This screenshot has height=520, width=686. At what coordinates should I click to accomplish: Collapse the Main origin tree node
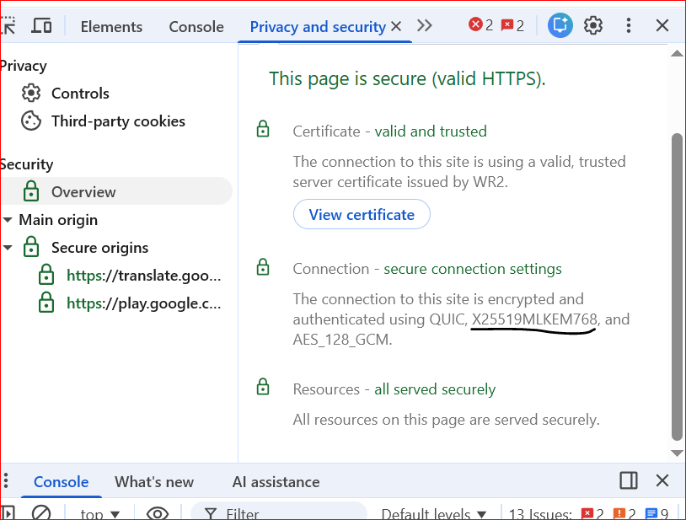tap(8, 220)
